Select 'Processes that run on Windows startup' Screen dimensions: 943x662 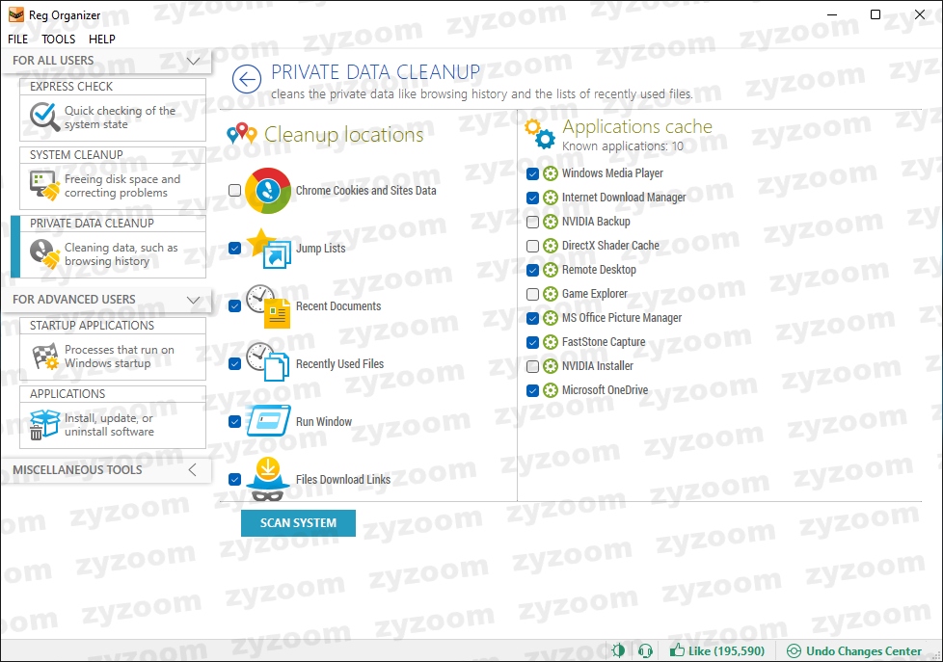[x=120, y=356]
